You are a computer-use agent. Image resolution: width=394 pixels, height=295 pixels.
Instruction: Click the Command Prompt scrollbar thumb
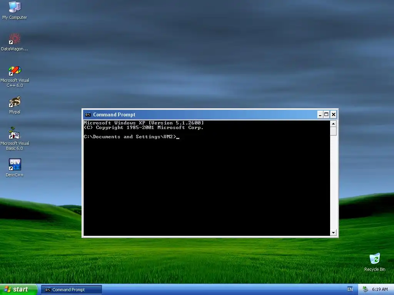tap(333, 131)
